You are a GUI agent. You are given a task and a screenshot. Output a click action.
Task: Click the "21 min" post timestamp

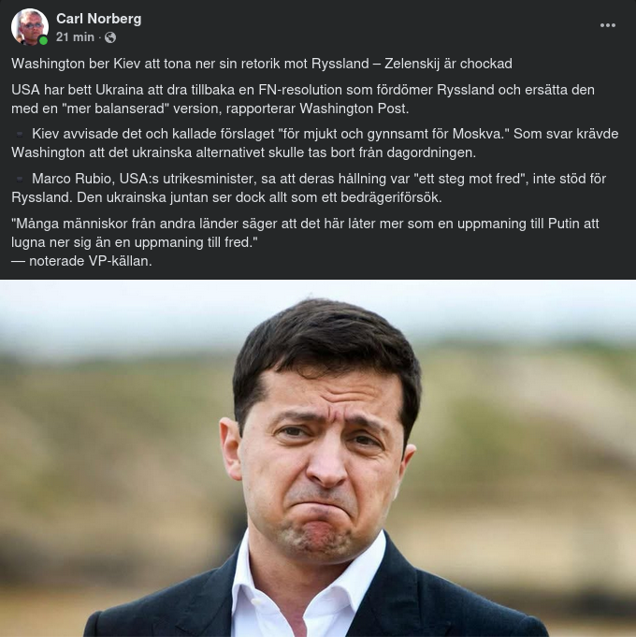75,37
